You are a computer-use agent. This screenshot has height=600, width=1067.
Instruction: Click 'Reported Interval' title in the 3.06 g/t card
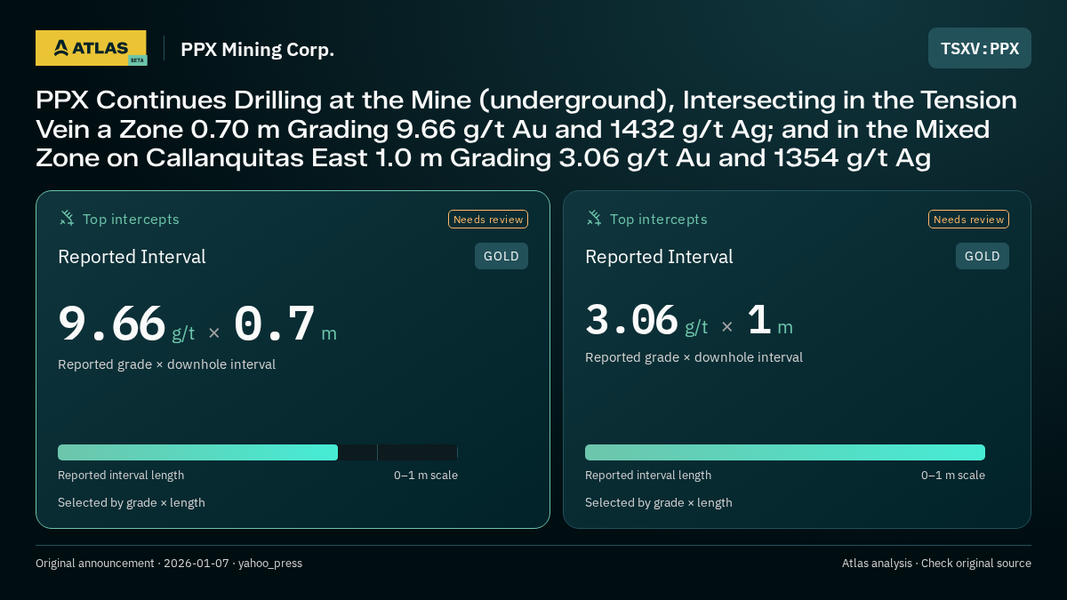tap(659, 257)
